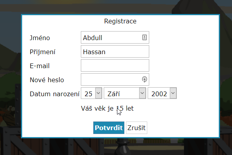Image resolution: width=232 pixels, height=155 pixels.
Task: Click the arrow beside the month Září
Action: [x=142, y=93]
